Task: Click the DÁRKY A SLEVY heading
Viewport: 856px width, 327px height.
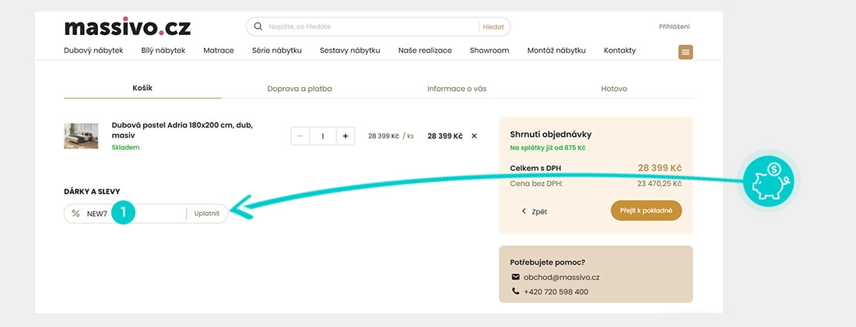Action: tap(92, 192)
